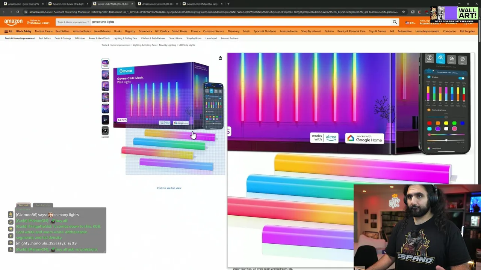Select the fifth product image thumbnail
The image size is (481, 270).
pos(105,108)
